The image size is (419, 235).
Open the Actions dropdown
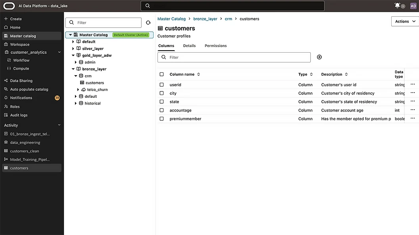point(405,21)
